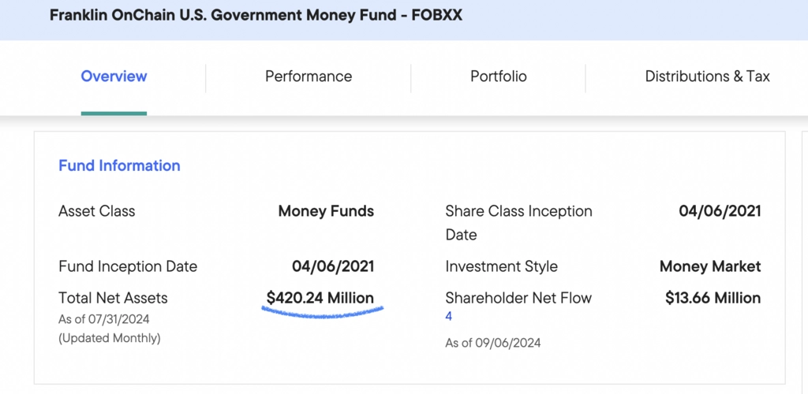The width and height of the screenshot is (808, 394).
Task: Click the Franklin OnChain fund title
Action: [x=256, y=16]
